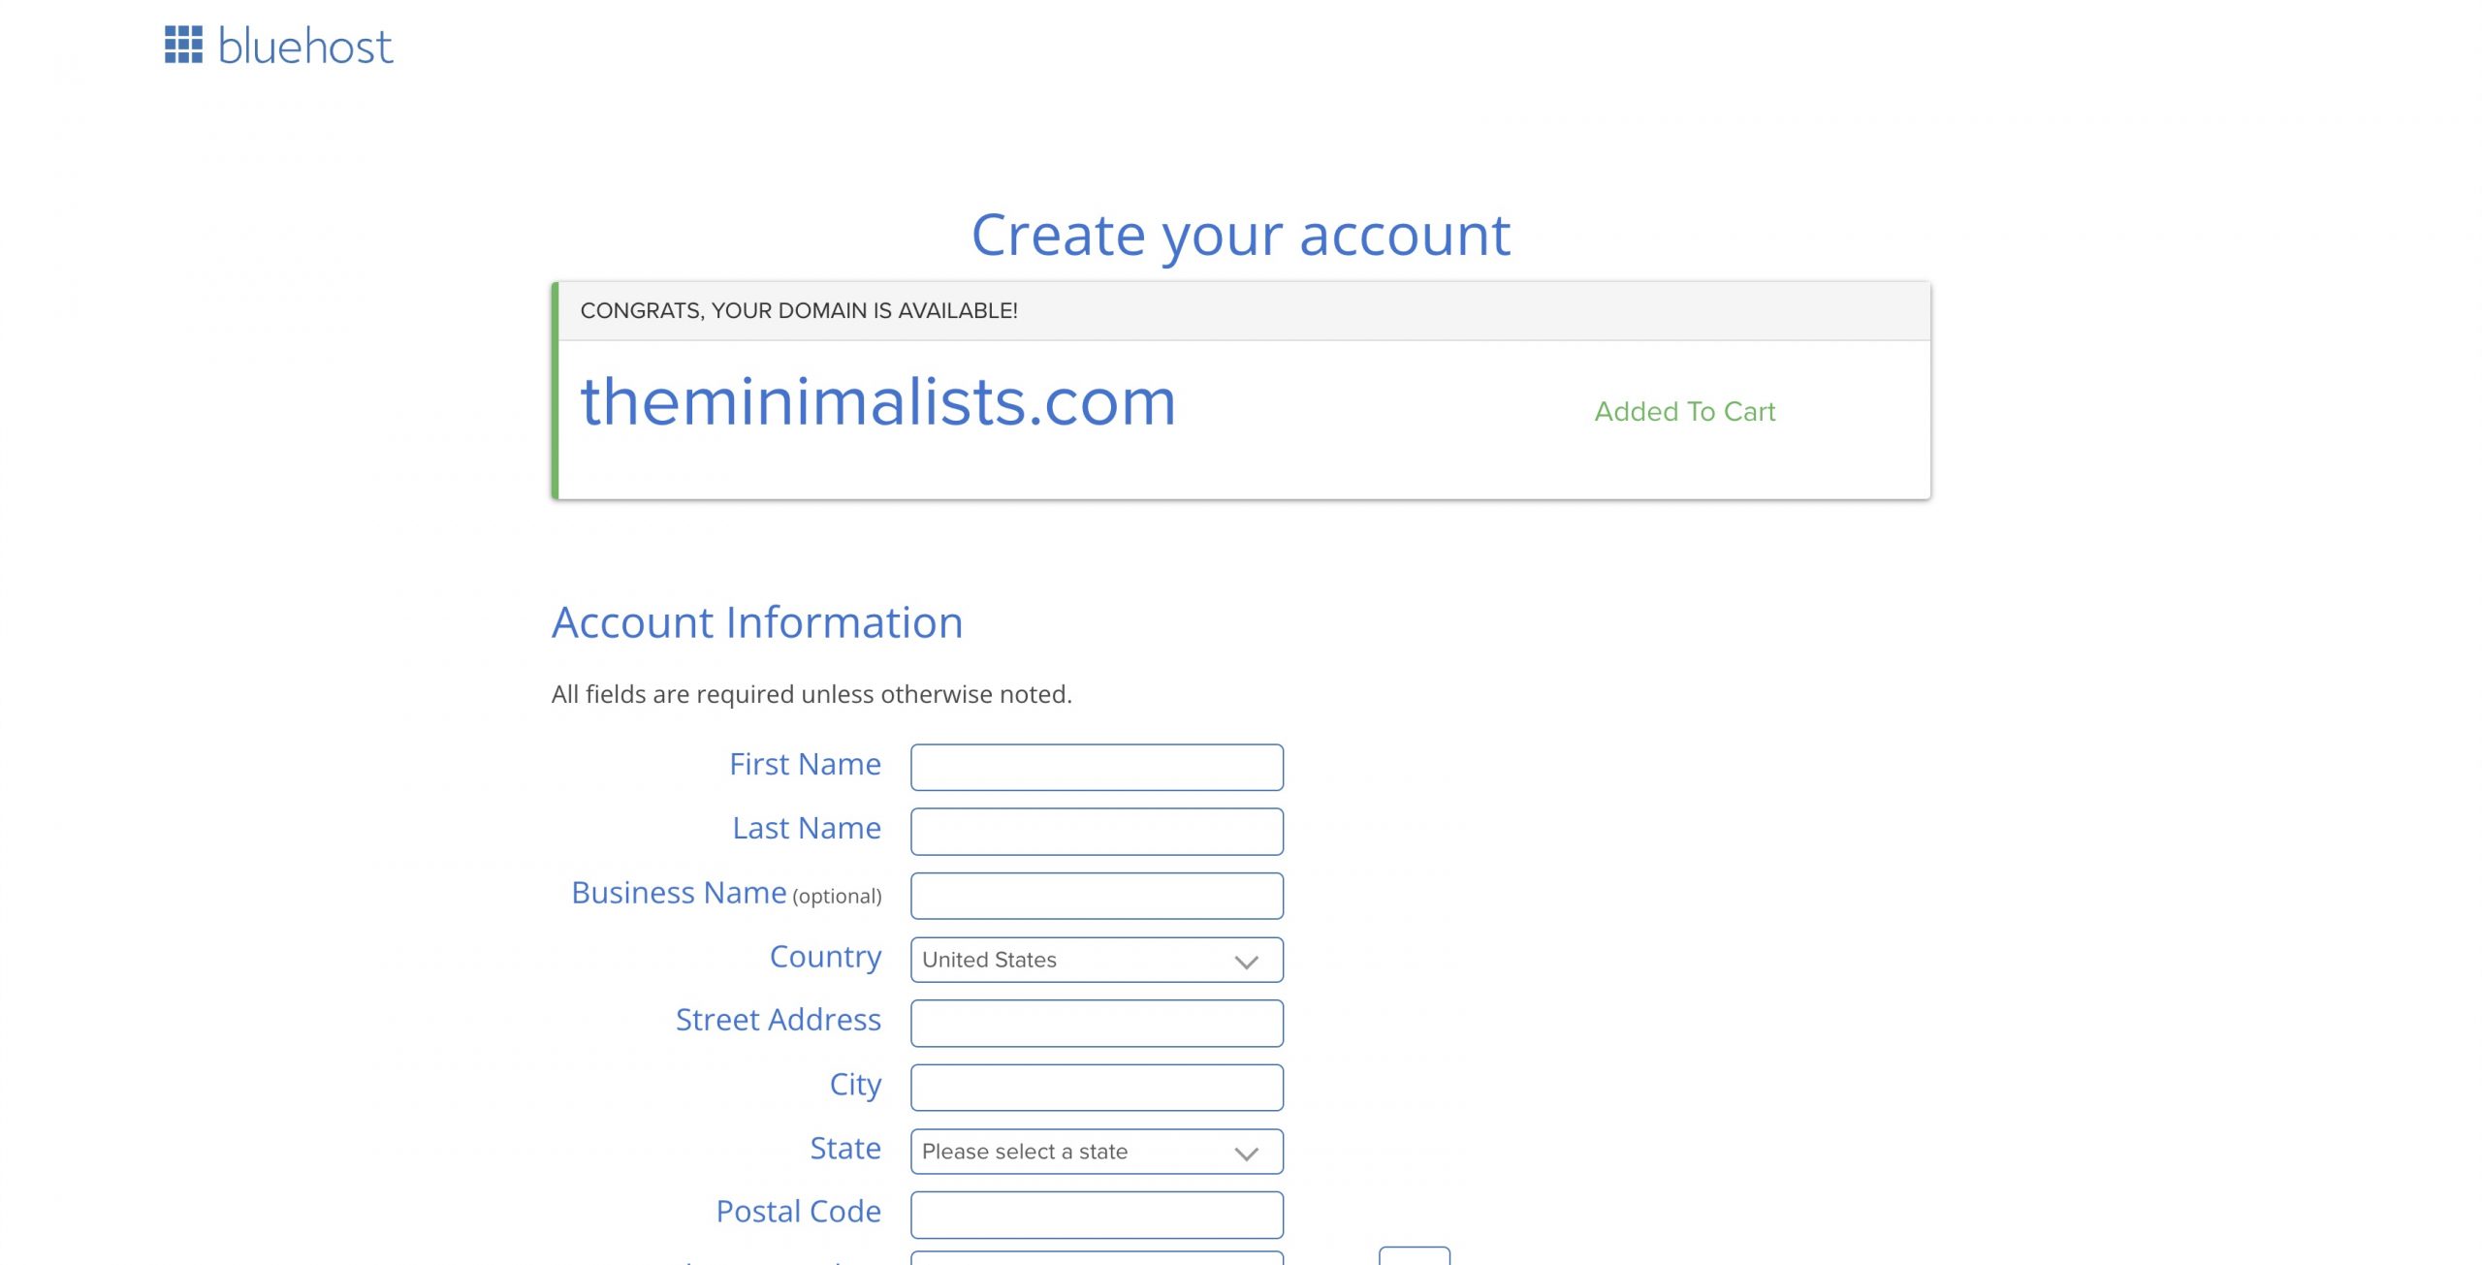Click the "Create your account" heading

[x=1240, y=235]
